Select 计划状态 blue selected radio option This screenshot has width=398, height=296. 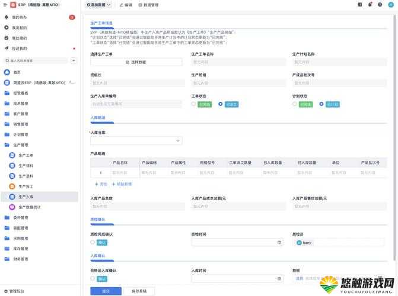(x=321, y=104)
